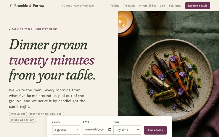This screenshot has width=219, height=137.
Task: Open the date picker calendar icon
Action: point(109,129)
